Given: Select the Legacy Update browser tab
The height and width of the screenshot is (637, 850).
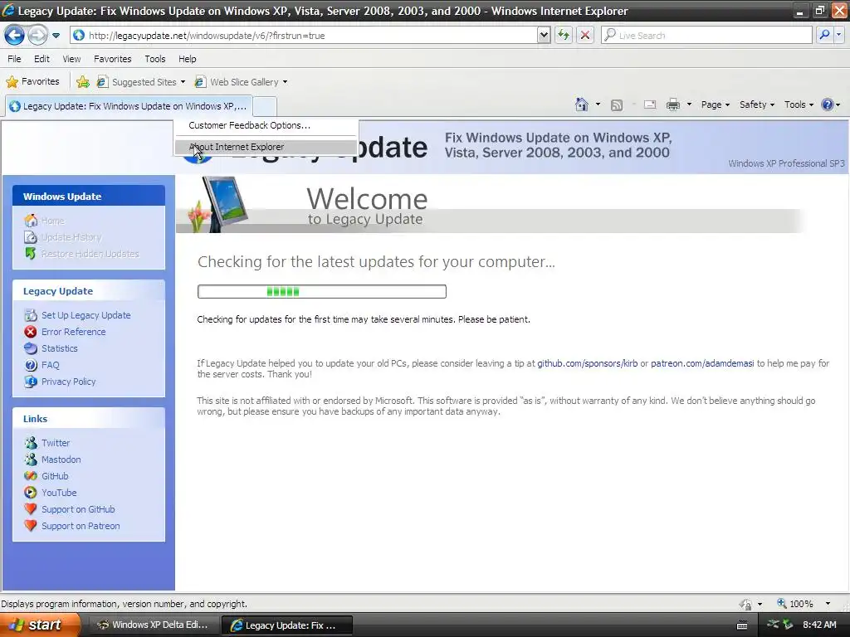Looking at the screenshot, I should coord(129,106).
